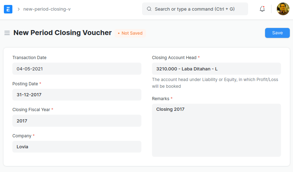Click the Transaction Date field
The image size is (293, 172).
click(x=77, y=69)
